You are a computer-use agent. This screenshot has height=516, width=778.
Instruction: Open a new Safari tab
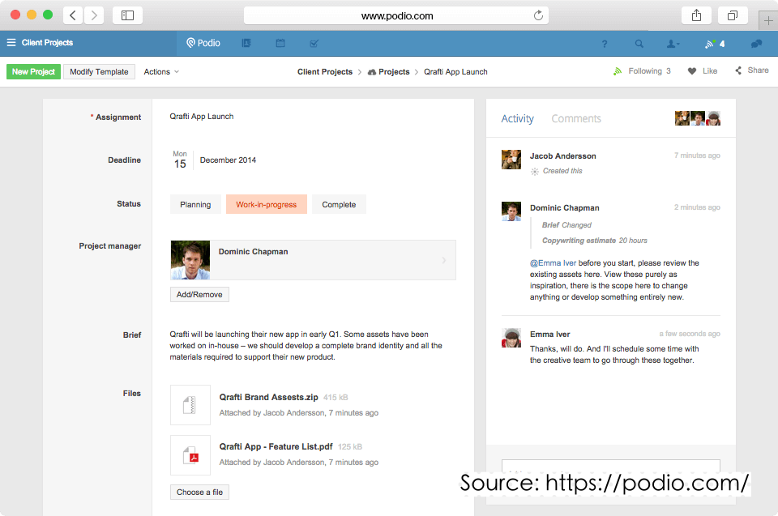click(x=768, y=21)
